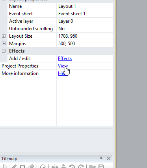Select the Tilemap eraser tool
Image resolution: width=147 pixels, height=168 pixels.
click(31, 166)
